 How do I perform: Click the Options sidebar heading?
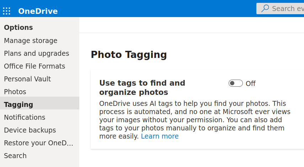pyautogui.click(x=18, y=27)
